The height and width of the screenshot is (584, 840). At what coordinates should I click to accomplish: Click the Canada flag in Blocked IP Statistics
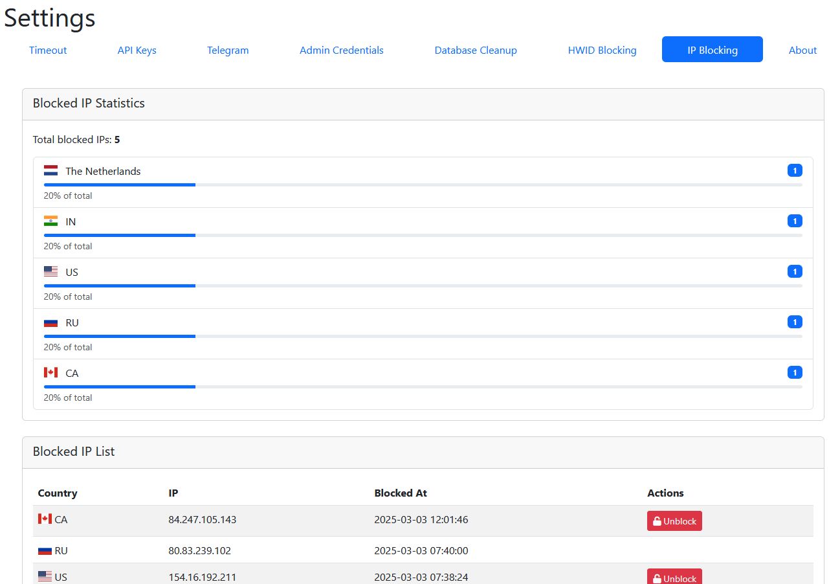tap(50, 373)
